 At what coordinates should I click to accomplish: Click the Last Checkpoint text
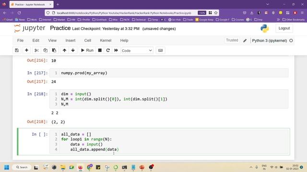click(106, 29)
